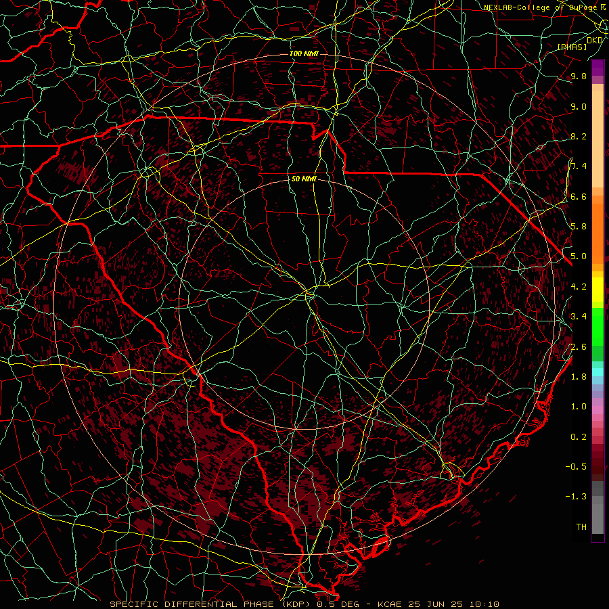Click the 8.2 scale value

pyautogui.click(x=579, y=137)
